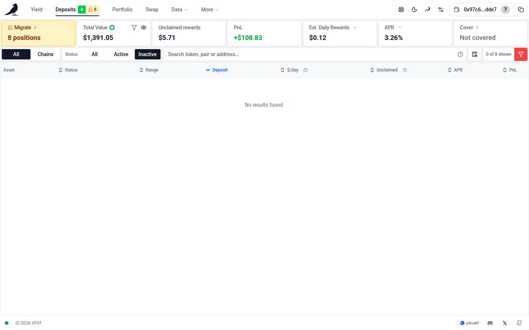Open the X social icon in footer
The width and height of the screenshot is (529, 330).
point(505,323)
